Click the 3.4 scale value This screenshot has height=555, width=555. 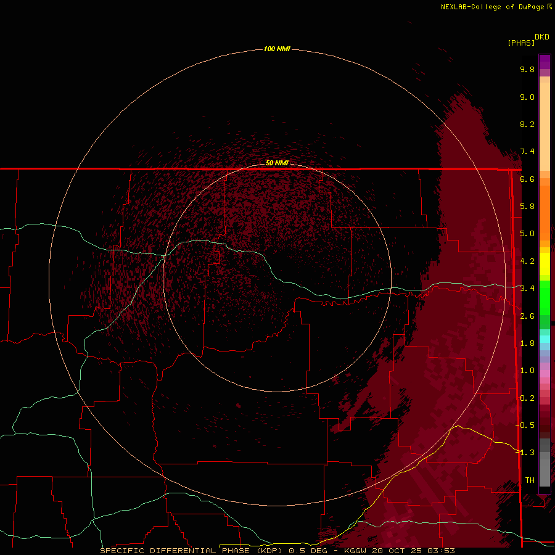point(527,289)
